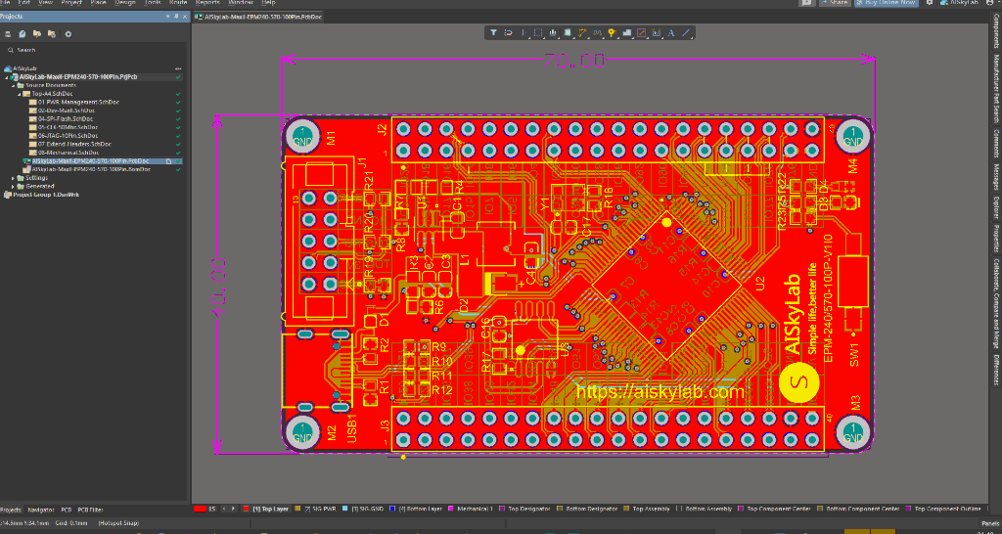1002x534 pixels.
Task: Pick the place line tool
Action: [x=687, y=32]
